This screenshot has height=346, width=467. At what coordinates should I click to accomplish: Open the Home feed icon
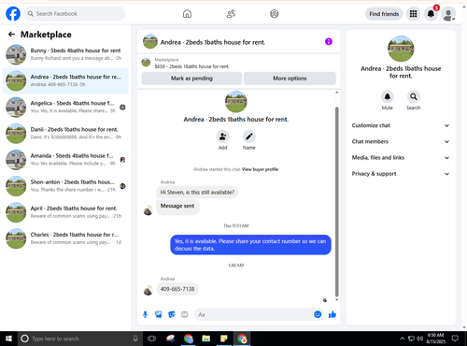coord(187,14)
